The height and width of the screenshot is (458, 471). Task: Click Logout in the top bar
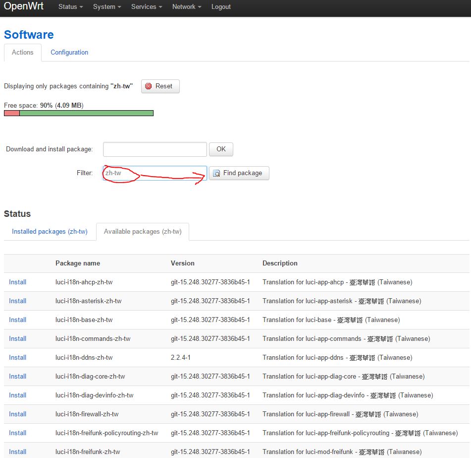[x=221, y=6]
